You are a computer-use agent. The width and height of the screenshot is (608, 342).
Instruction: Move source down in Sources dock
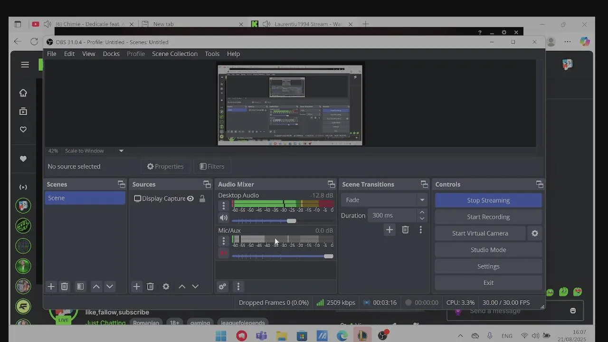(195, 286)
